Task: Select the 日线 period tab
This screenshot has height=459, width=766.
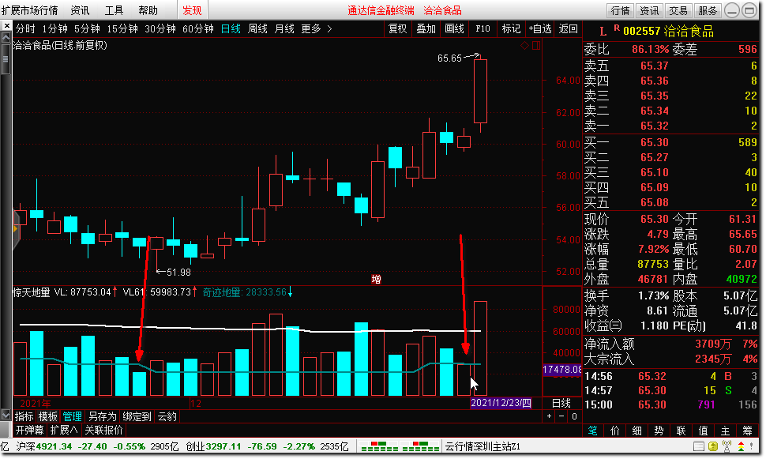Action: 231,29
